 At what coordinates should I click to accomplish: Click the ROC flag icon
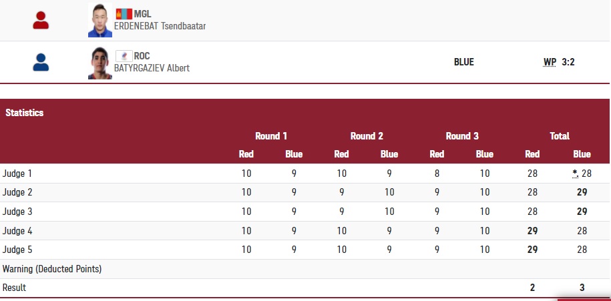(124, 56)
